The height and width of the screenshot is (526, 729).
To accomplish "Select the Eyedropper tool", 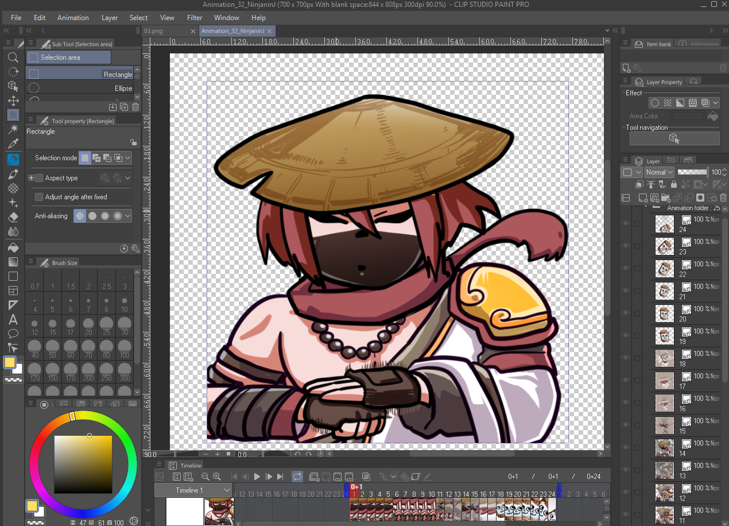I will pos(13,144).
